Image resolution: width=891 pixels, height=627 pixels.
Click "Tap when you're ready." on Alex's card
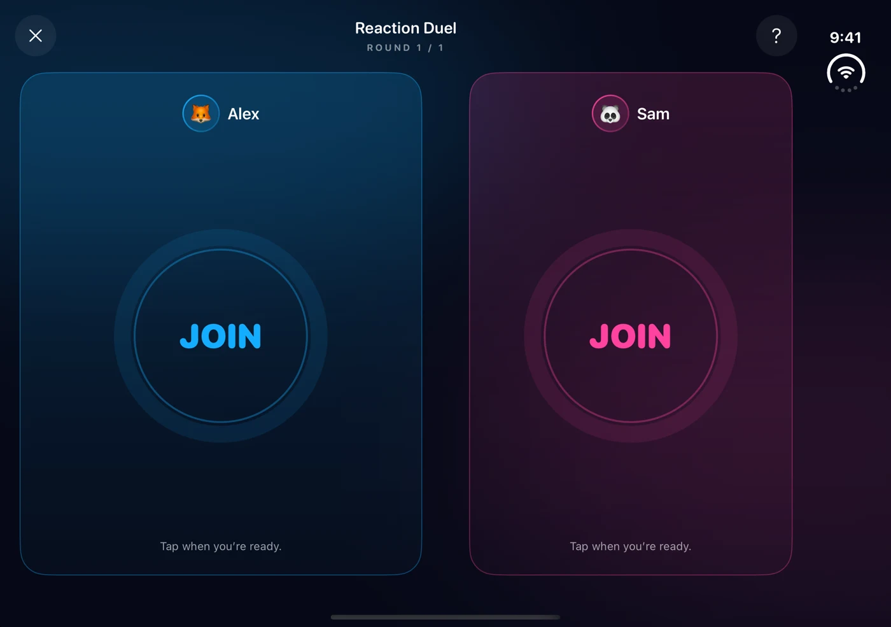221,546
